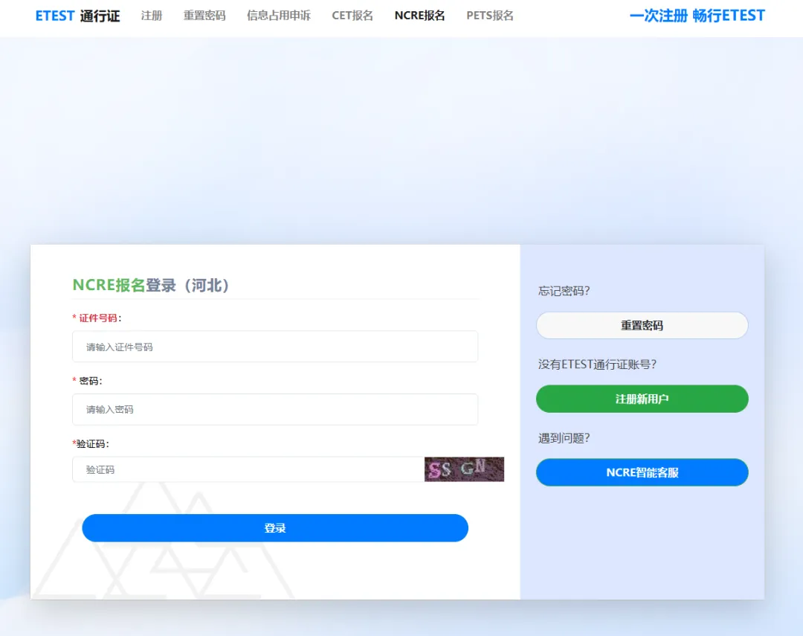Click the 密码 field label
The height and width of the screenshot is (636, 803).
(x=87, y=381)
